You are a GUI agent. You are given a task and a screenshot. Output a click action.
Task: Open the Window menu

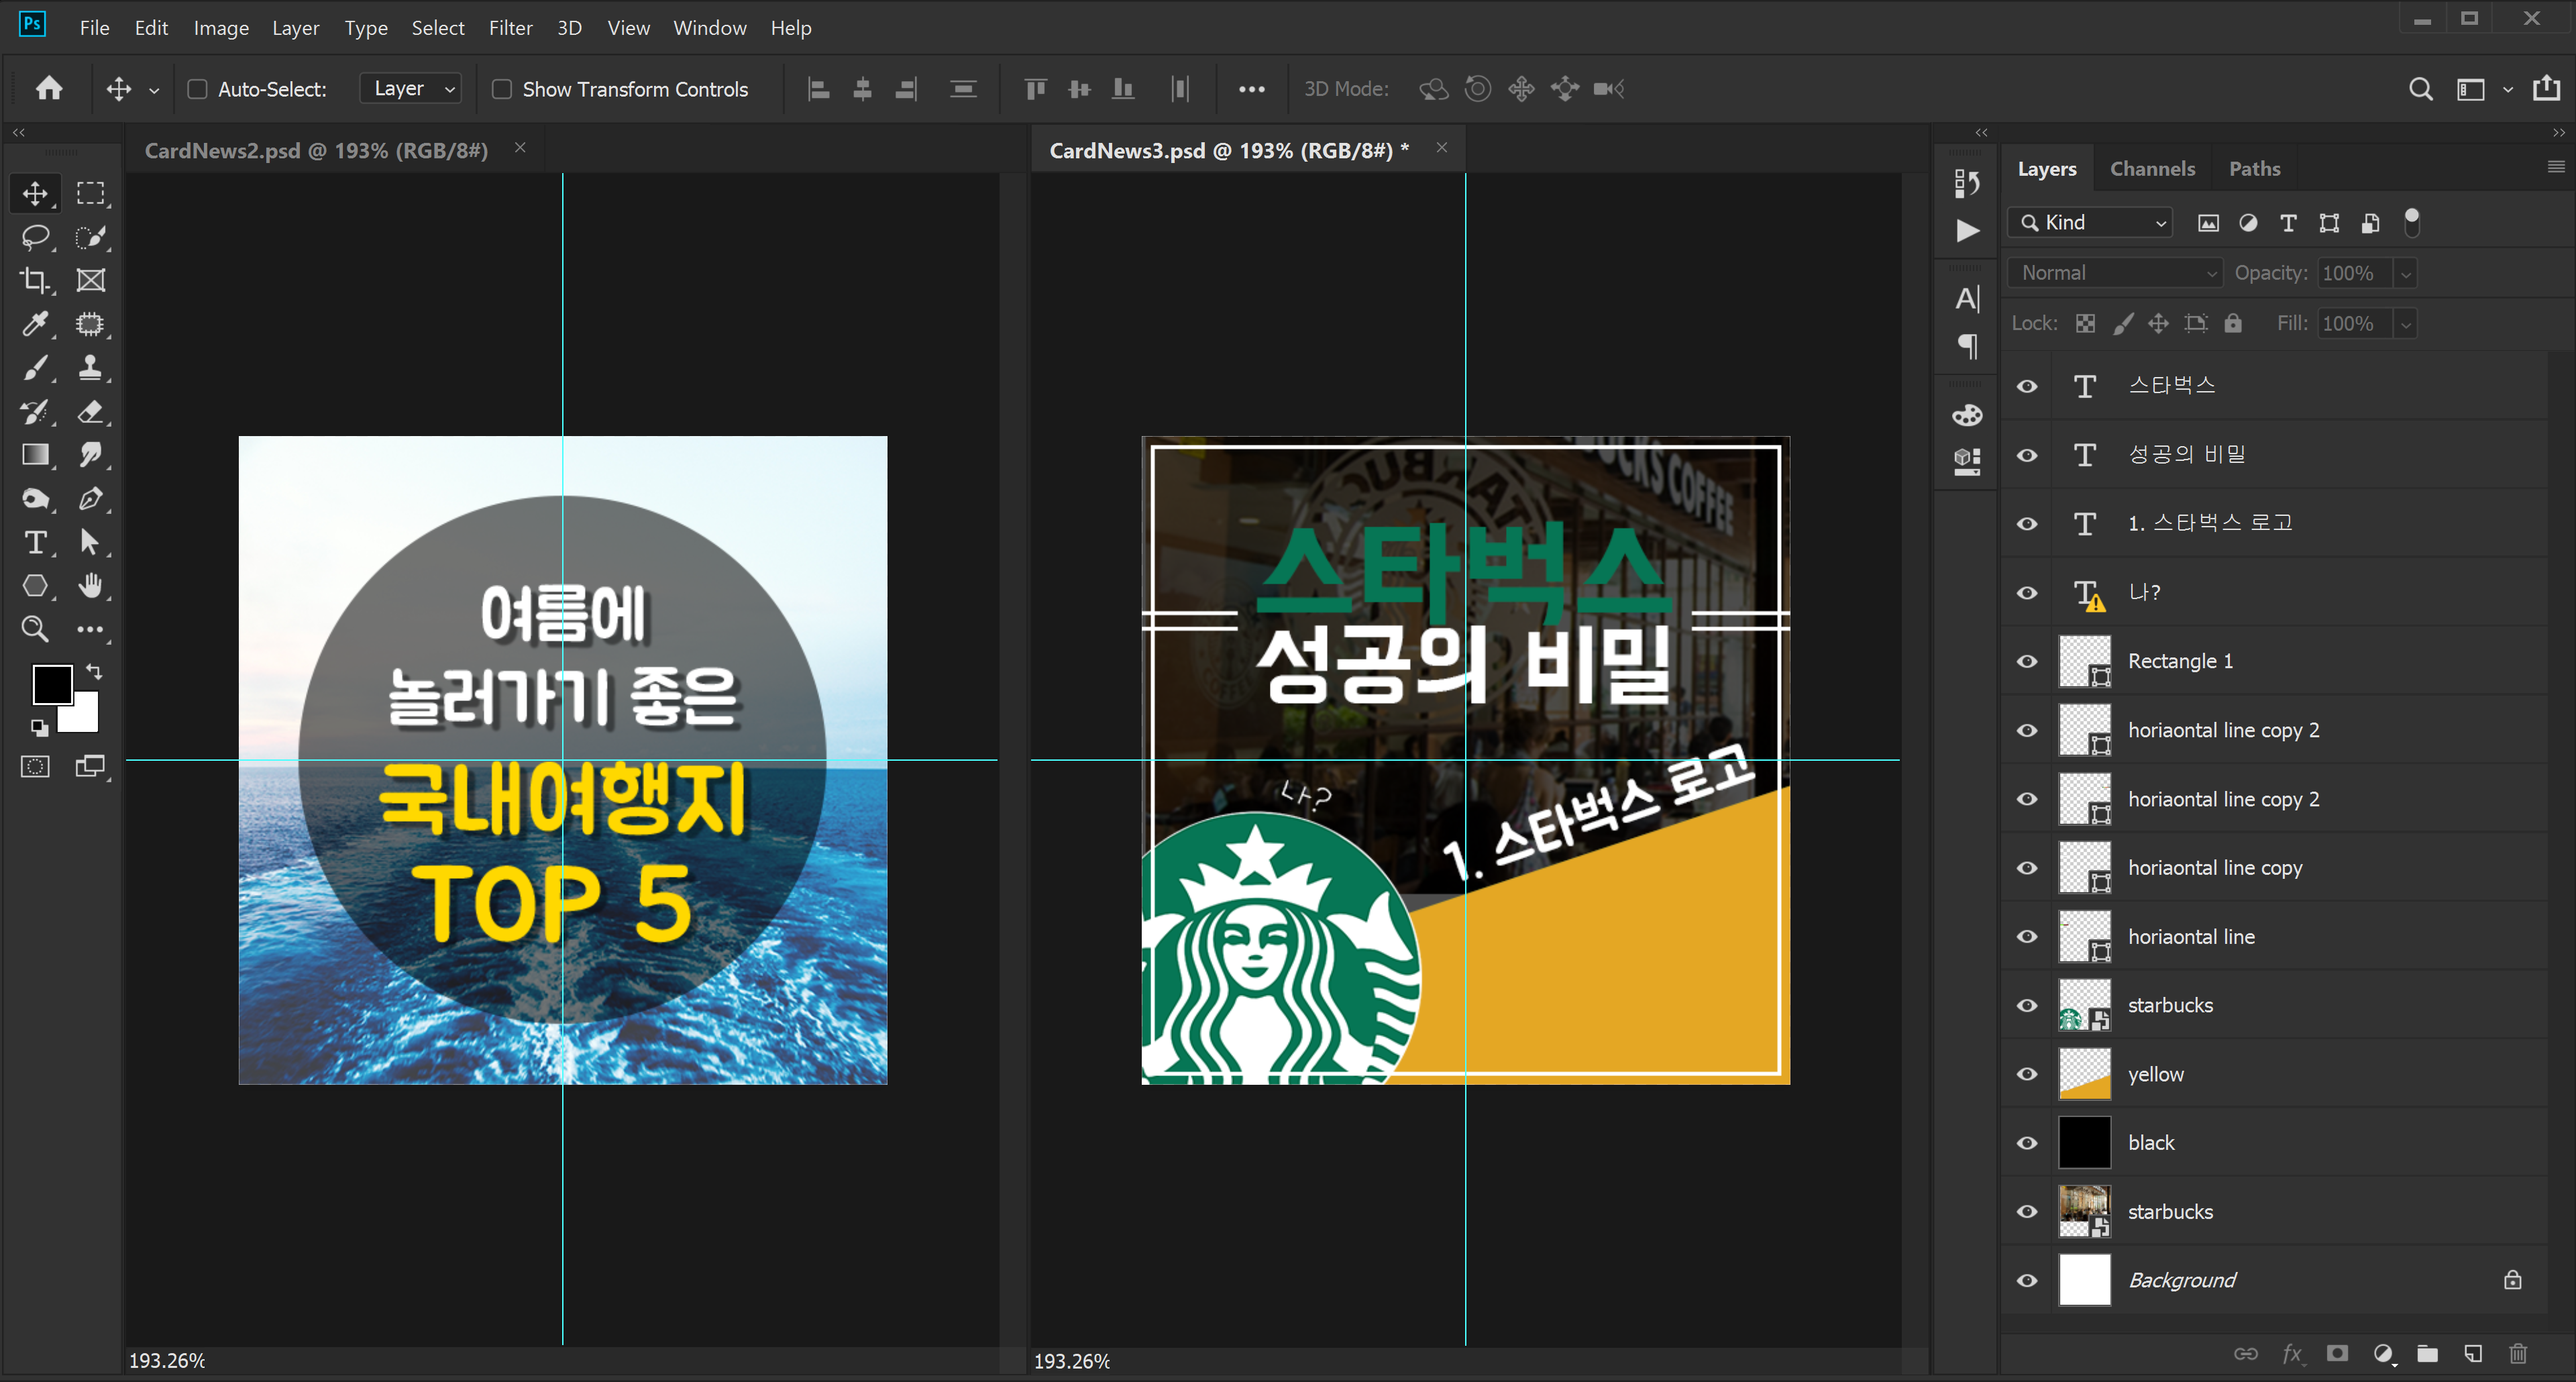pyautogui.click(x=709, y=28)
